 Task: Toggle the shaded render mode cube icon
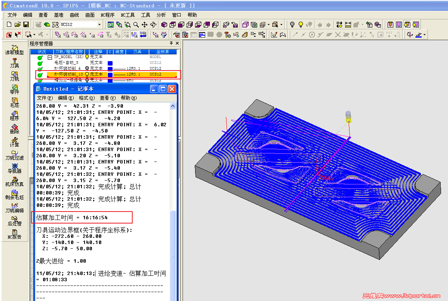click(x=246, y=25)
